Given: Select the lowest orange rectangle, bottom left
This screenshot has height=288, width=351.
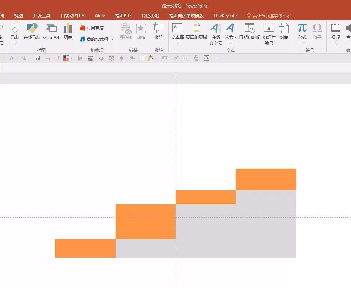Looking at the screenshot, I should [x=85, y=248].
